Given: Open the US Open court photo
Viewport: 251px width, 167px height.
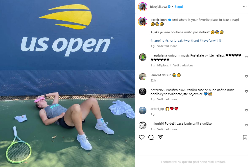Looking at the screenshot, I should [67, 83].
